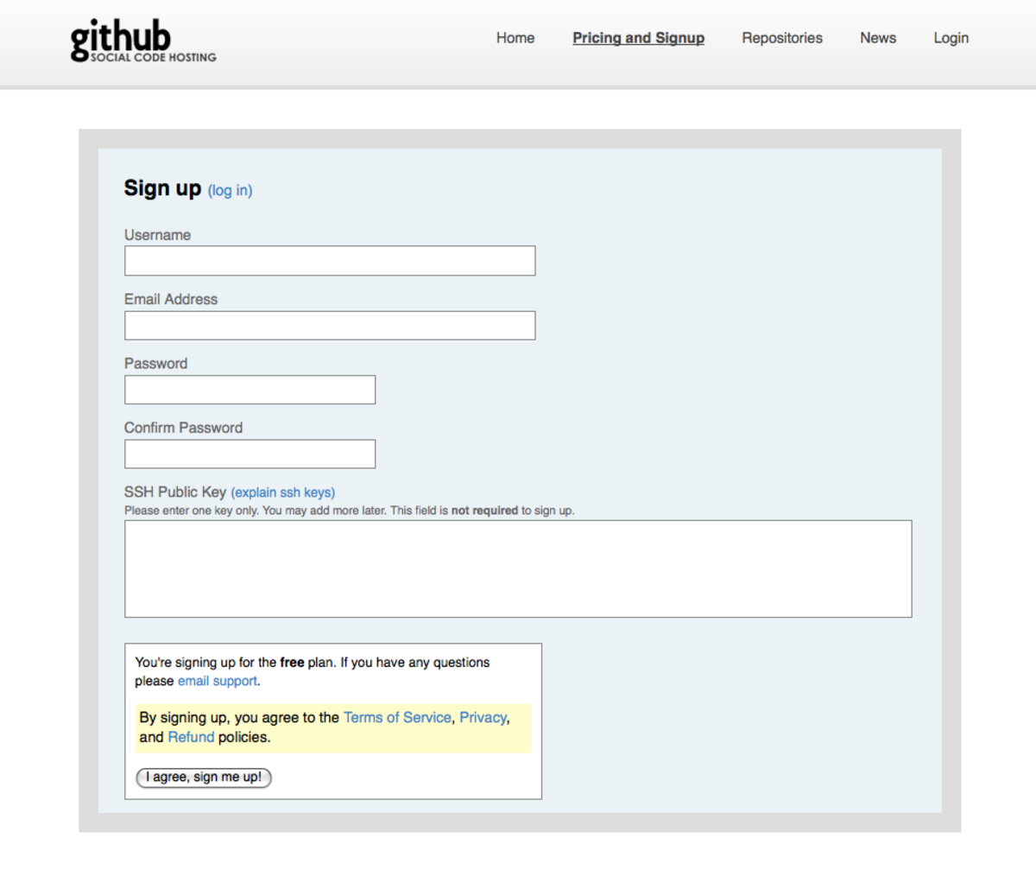The image size is (1036, 870).
Task: Go to Pricing and Signup page
Action: coord(638,38)
